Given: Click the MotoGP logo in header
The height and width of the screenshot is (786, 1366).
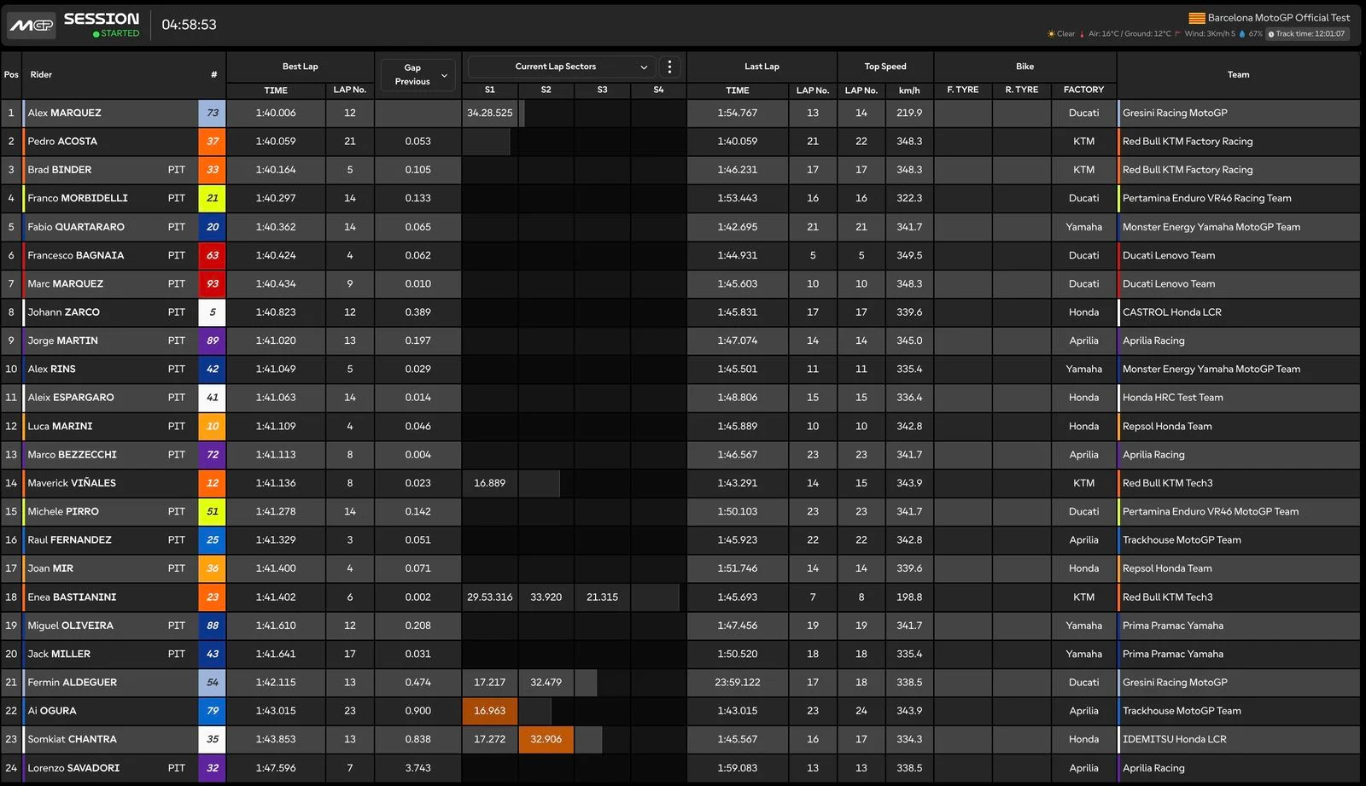Looking at the screenshot, I should coord(32,25).
